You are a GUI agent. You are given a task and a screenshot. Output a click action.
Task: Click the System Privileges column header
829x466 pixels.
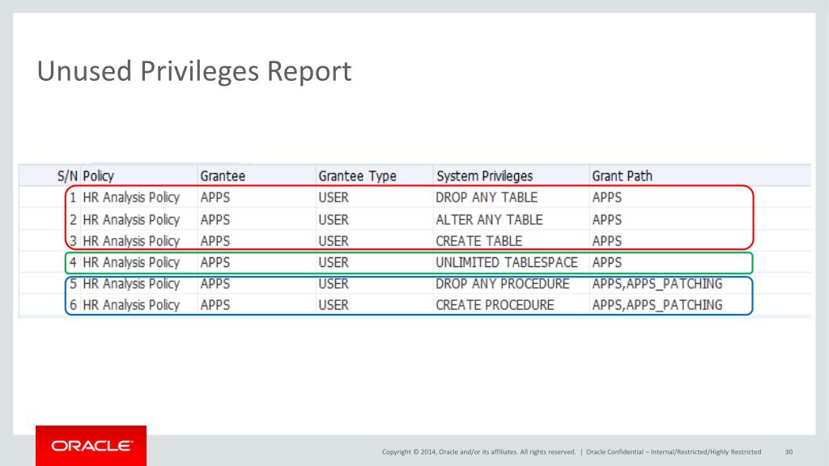pos(485,176)
